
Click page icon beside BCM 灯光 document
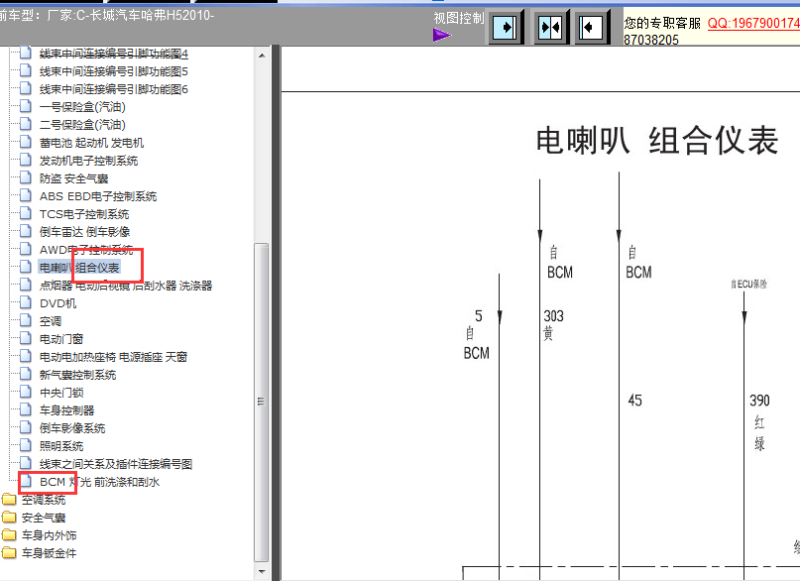26,481
